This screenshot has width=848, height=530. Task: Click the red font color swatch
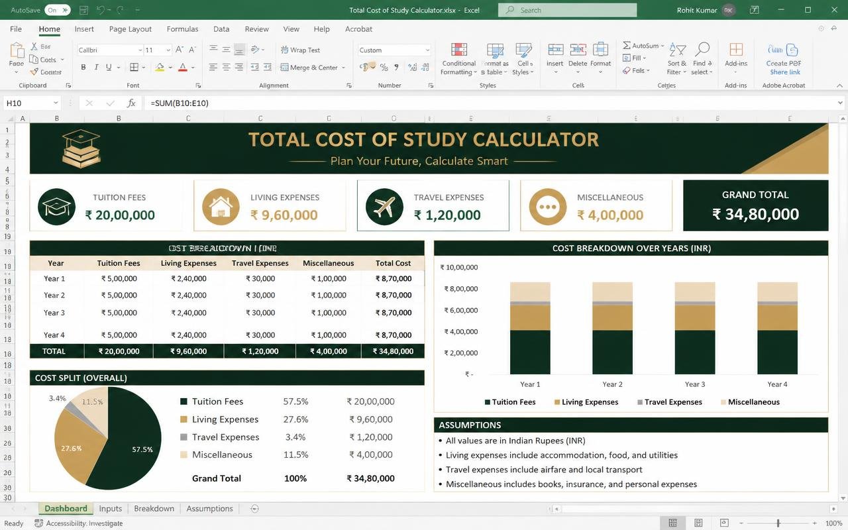pyautogui.click(x=182, y=67)
